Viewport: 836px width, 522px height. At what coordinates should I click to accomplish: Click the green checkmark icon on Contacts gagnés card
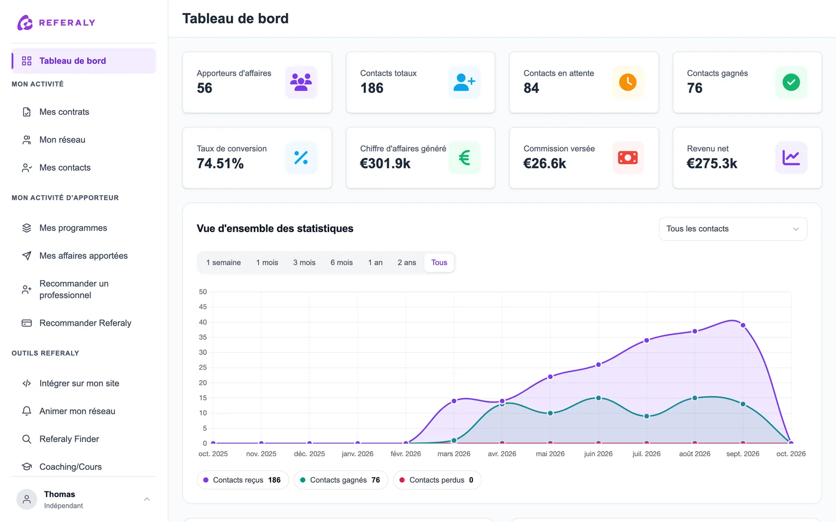791,82
